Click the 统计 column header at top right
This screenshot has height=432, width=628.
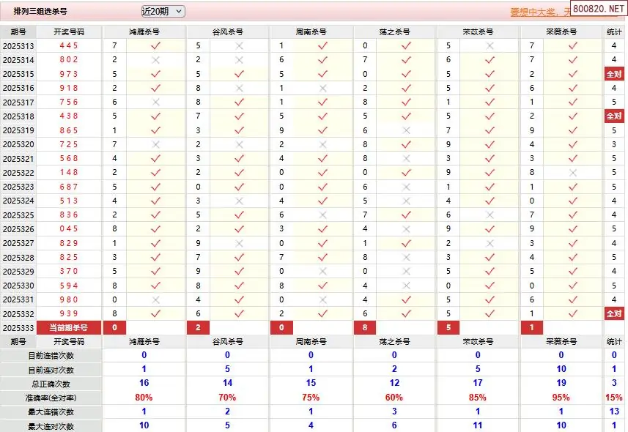614,32
